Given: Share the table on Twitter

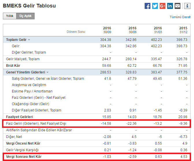Looking at the screenshot, I should 155,6.
